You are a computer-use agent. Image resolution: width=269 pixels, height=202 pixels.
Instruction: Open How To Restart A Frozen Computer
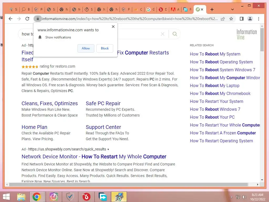[x=223, y=133]
